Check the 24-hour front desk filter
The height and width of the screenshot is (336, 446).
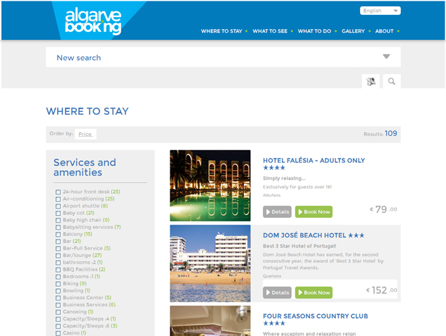point(58,192)
